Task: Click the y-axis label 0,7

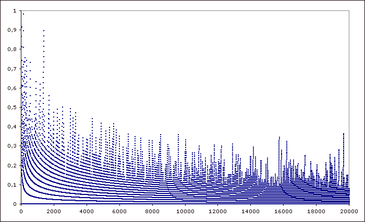Action: tap(12, 69)
